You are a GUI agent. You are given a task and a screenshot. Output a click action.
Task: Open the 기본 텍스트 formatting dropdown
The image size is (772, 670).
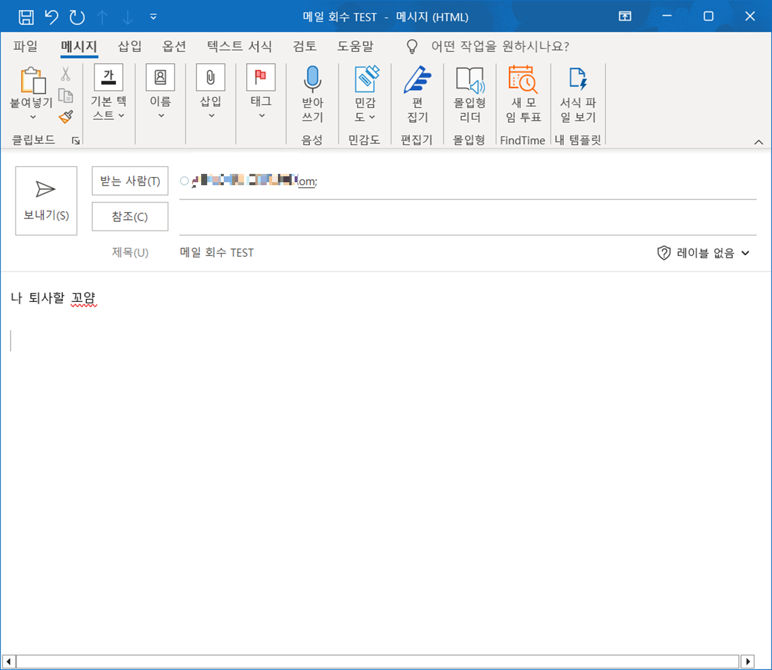click(108, 92)
